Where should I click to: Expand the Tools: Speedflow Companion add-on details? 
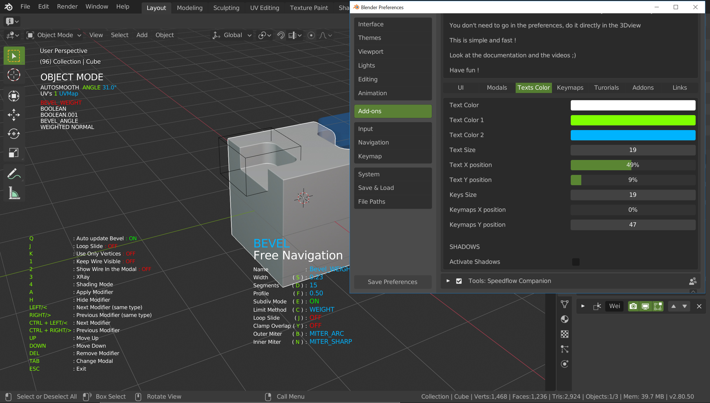click(x=448, y=281)
